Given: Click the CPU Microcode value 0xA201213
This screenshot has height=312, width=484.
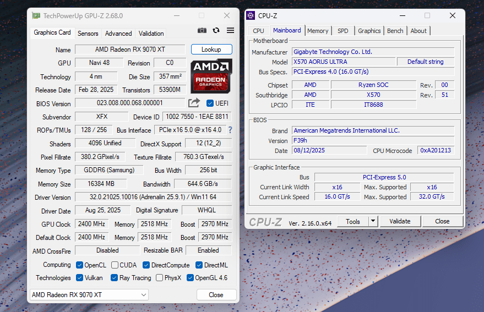Looking at the screenshot, I should pos(436,150).
